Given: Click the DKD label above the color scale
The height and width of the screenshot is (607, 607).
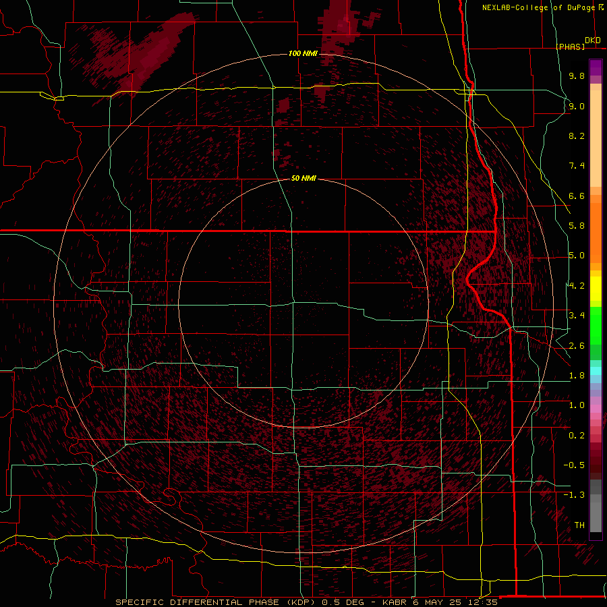Looking at the screenshot, I should [593, 40].
